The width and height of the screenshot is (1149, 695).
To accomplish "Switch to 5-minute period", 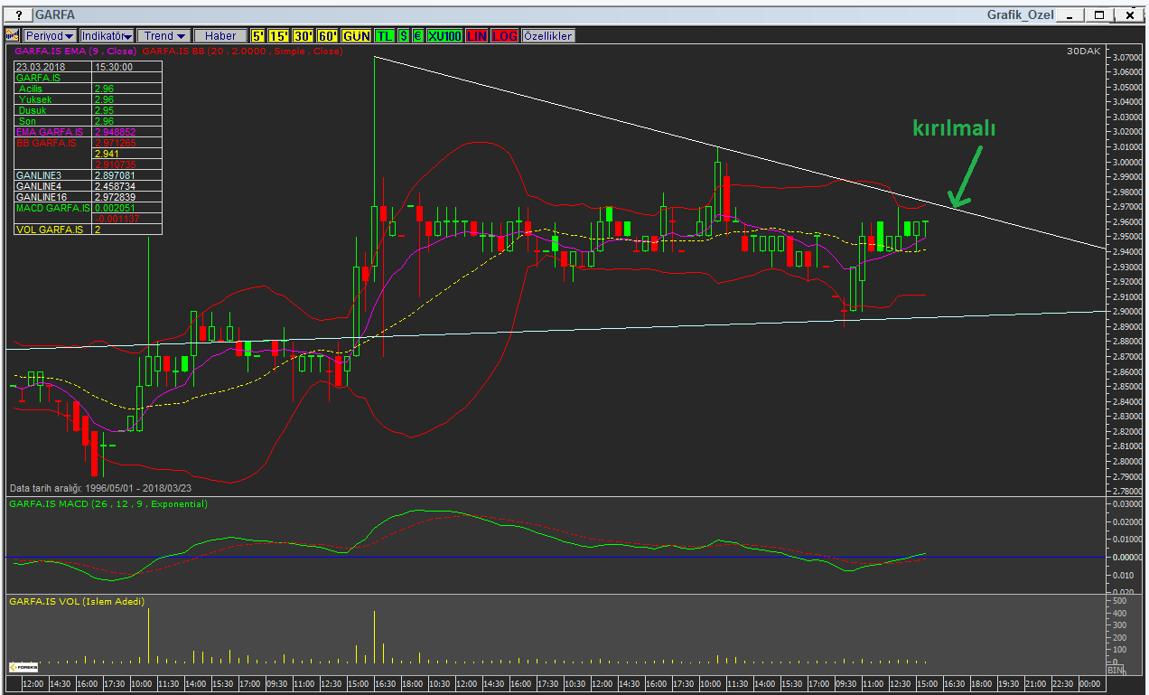I will tap(258, 35).
